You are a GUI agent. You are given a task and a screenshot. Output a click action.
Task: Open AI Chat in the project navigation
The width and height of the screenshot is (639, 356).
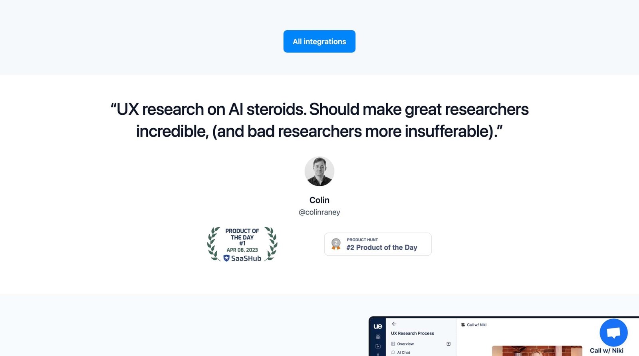[403, 352]
